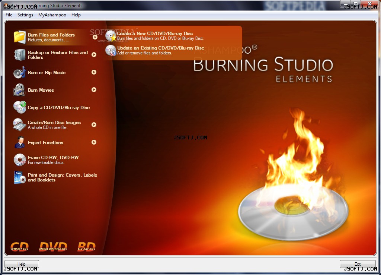Choose Backup or Restore Files and Folders label
The width and height of the screenshot is (381, 275).
(x=58, y=55)
